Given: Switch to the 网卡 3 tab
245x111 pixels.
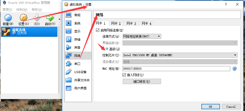Looking at the screenshot, I should click(x=131, y=23).
